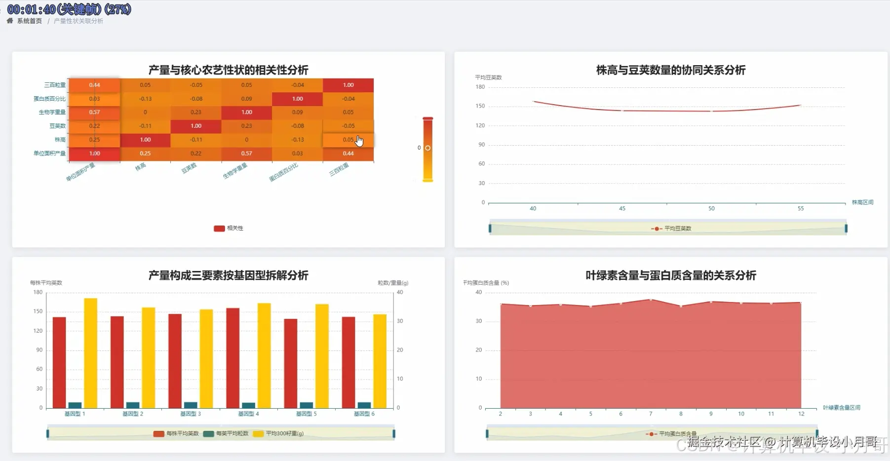Click the line point at 株高区间 40
The height and width of the screenshot is (461, 890).
pos(533,101)
